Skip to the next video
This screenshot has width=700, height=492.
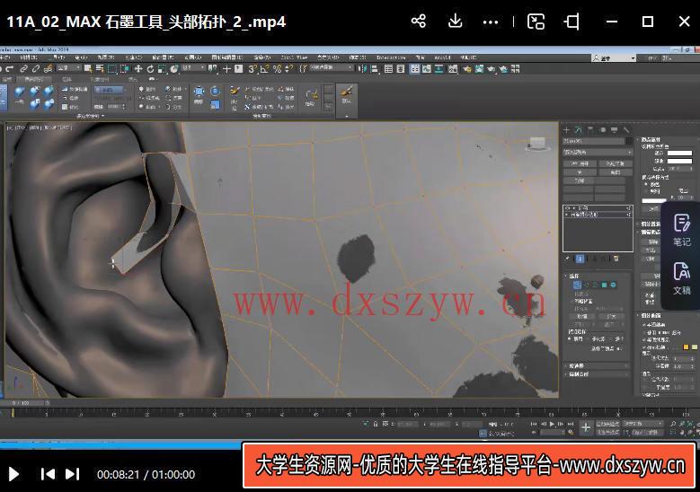(x=72, y=474)
